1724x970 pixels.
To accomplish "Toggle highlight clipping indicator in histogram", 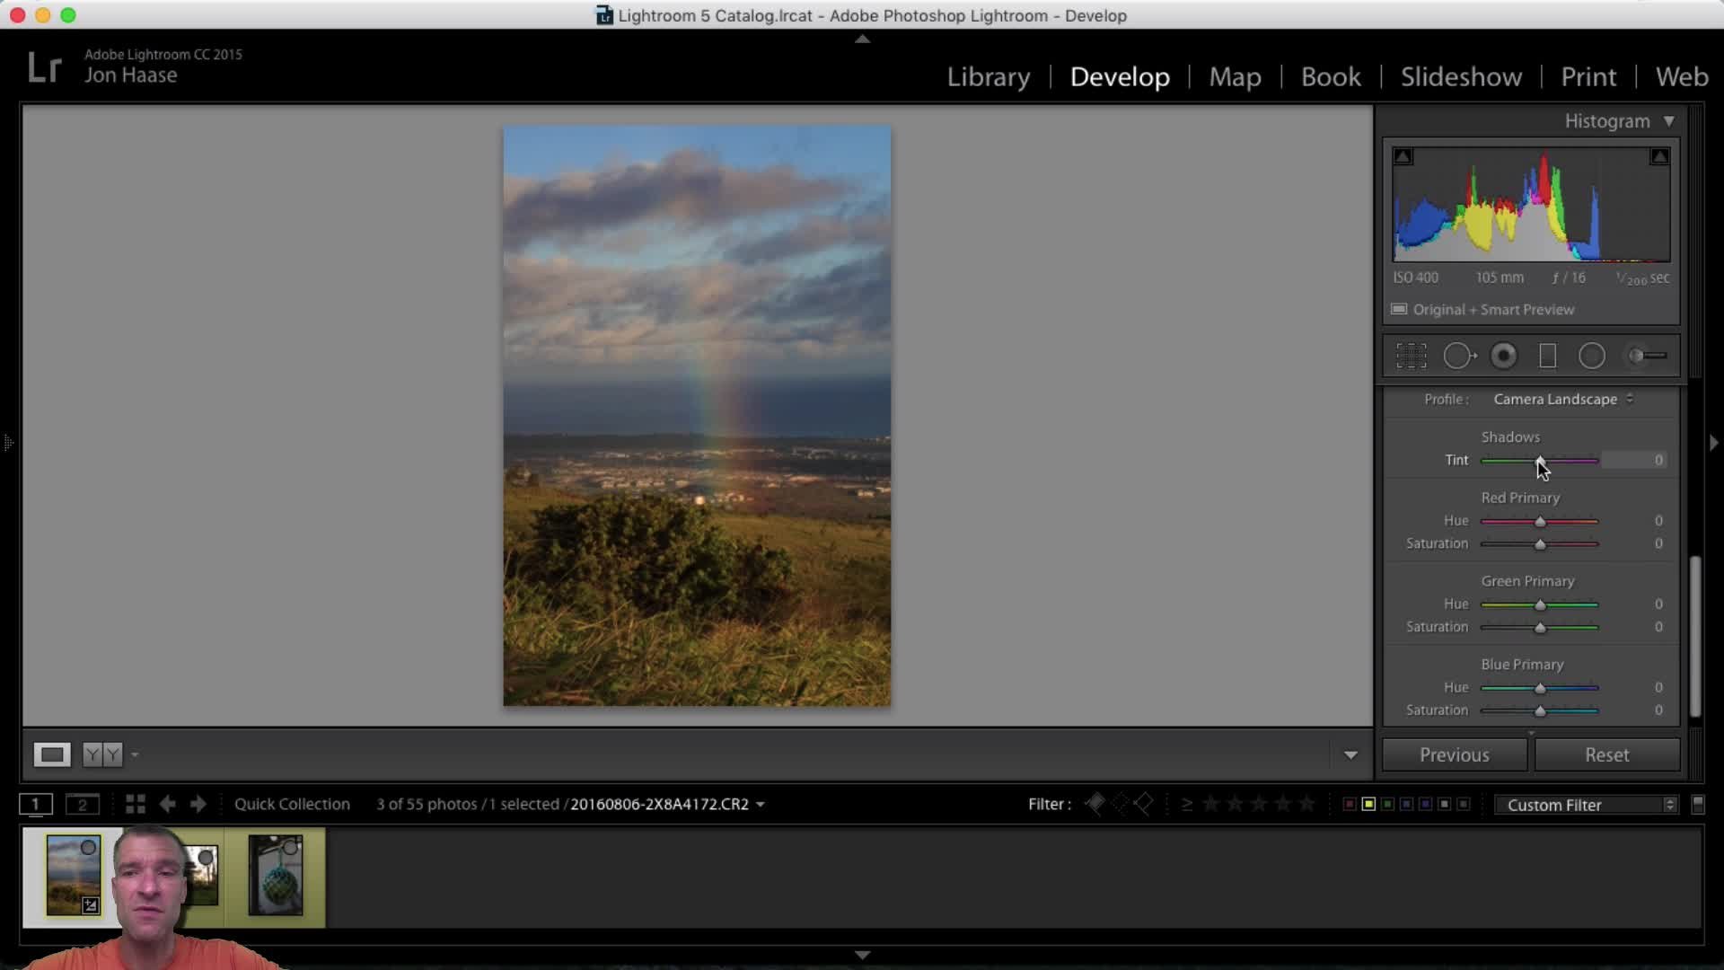I will click(1659, 157).
